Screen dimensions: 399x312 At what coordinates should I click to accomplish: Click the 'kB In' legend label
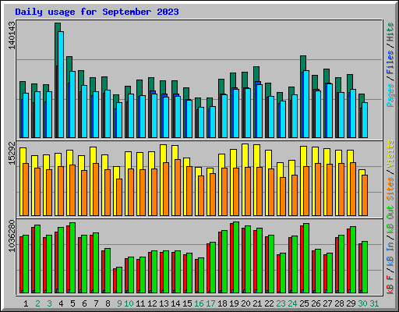pos(390,253)
